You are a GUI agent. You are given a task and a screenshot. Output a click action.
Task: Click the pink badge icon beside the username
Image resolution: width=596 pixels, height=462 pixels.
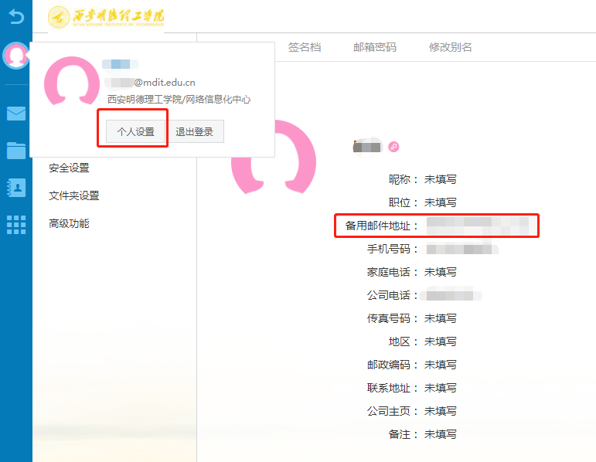point(393,147)
